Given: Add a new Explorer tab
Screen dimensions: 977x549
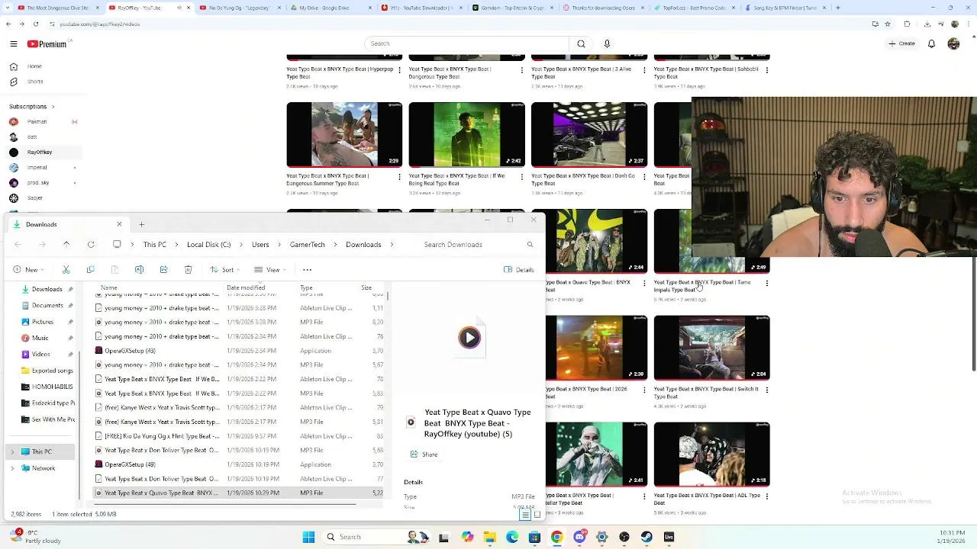Looking at the screenshot, I should (x=141, y=224).
